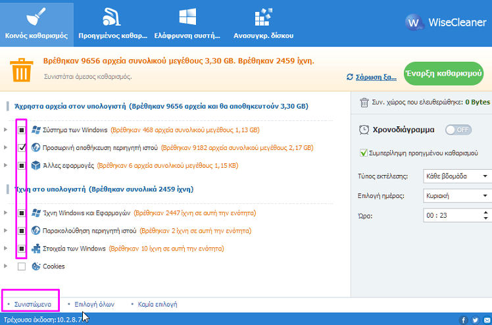The image size is (492, 325).
Task: Click the alarm clock schedule icon
Action: (364, 130)
